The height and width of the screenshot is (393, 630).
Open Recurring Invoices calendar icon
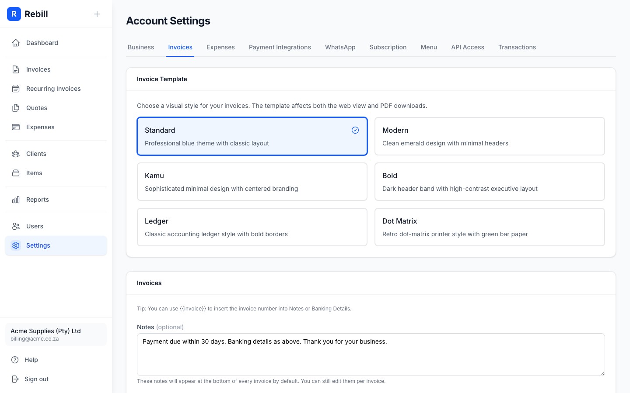pos(16,89)
